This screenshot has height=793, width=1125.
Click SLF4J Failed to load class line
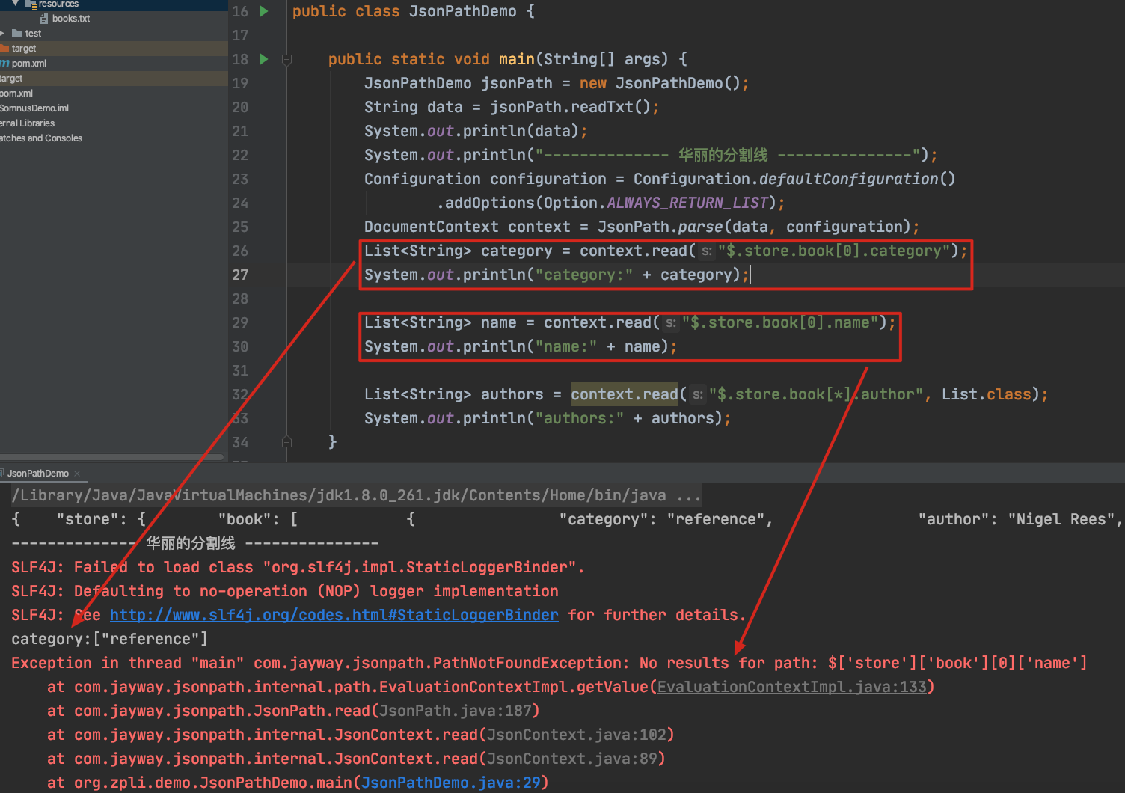298,567
